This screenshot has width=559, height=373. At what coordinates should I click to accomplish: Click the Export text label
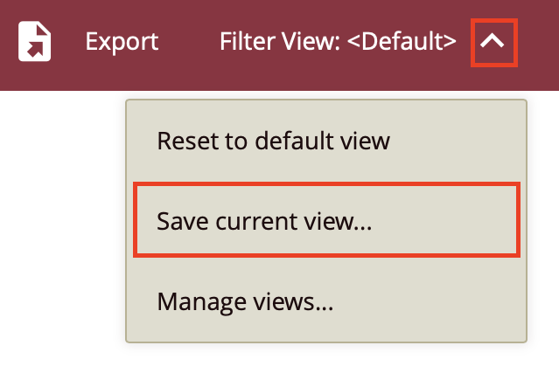(x=122, y=41)
